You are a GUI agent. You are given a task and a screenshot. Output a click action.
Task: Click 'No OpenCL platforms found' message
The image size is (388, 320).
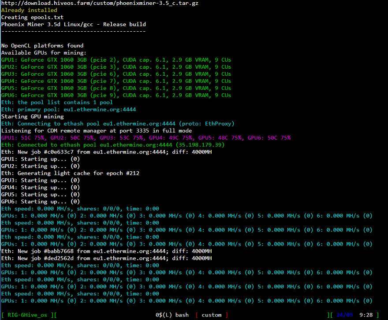pyautogui.click(x=42, y=46)
